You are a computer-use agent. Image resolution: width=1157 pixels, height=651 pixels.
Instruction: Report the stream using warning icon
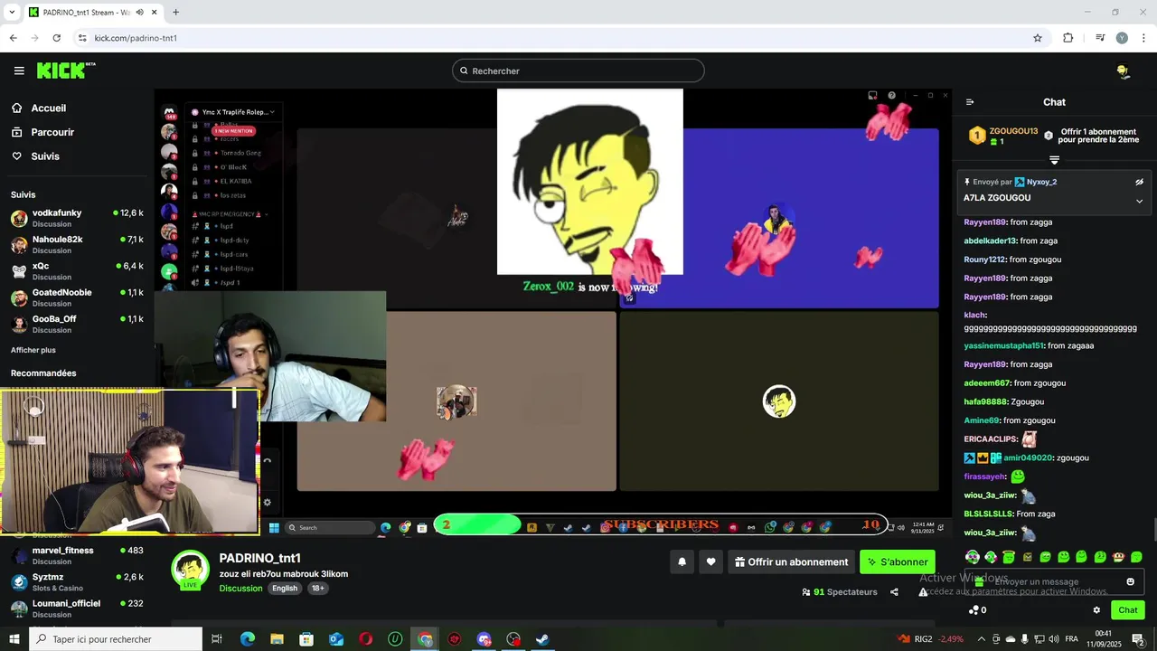[x=923, y=592]
